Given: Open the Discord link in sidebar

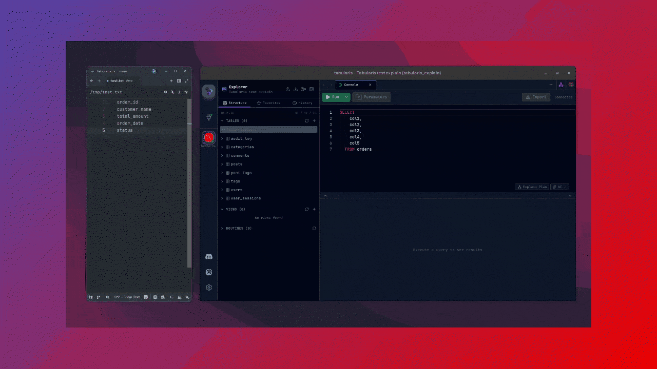Looking at the screenshot, I should [209, 257].
